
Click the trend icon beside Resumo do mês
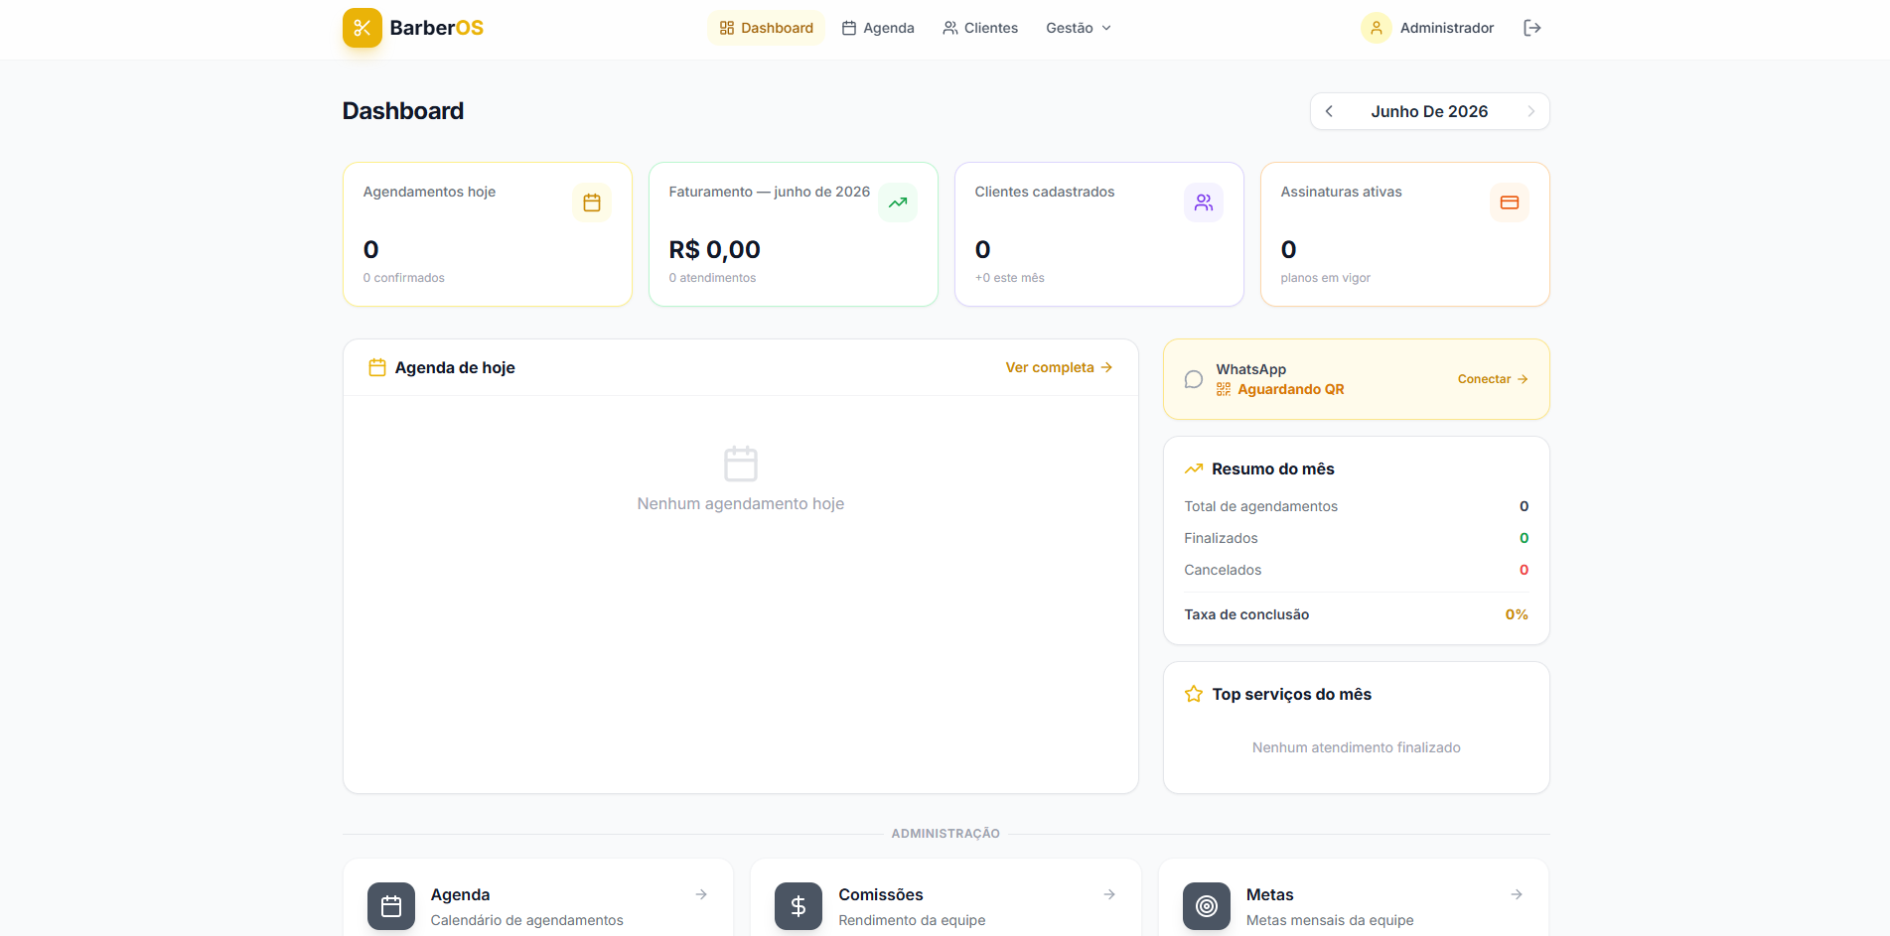click(1194, 468)
